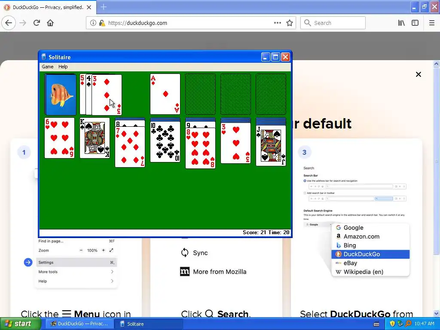440x330 pixels.
Task: Select the DuckDuckGo browser tab
Action: (48, 7)
